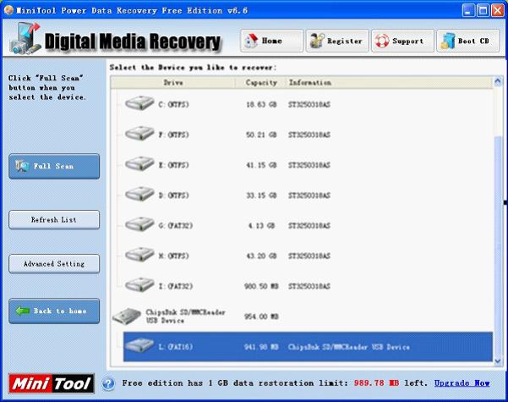
Task: Open the Support button
Action: 402,41
